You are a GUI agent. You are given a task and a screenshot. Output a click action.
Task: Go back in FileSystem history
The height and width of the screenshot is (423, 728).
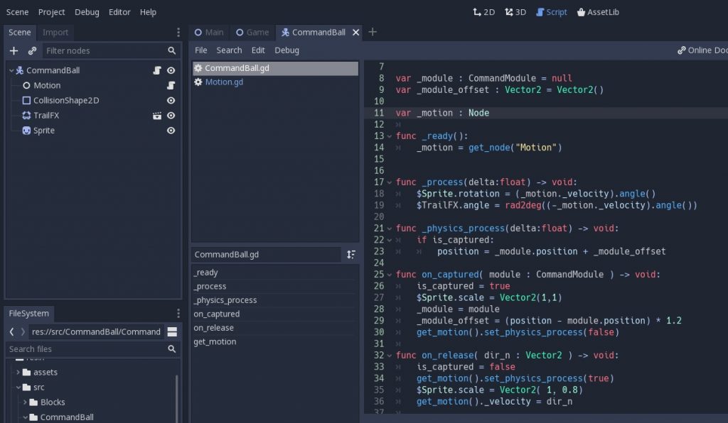click(x=11, y=331)
